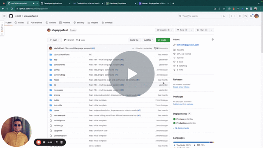Open the Octotree sidebar tab
This screenshot has height=148, width=263.
2,28
